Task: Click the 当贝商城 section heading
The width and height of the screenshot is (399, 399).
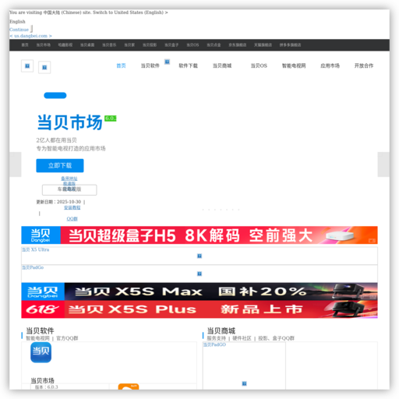Action: pos(221,330)
